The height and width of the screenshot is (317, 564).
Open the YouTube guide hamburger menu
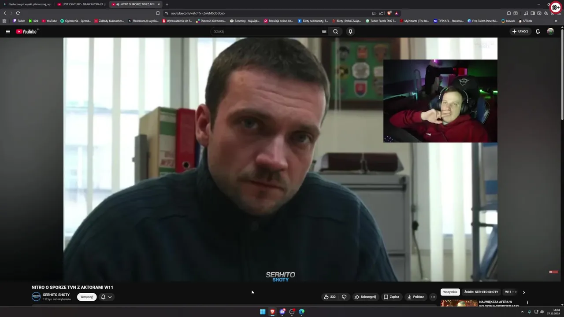coord(7,31)
